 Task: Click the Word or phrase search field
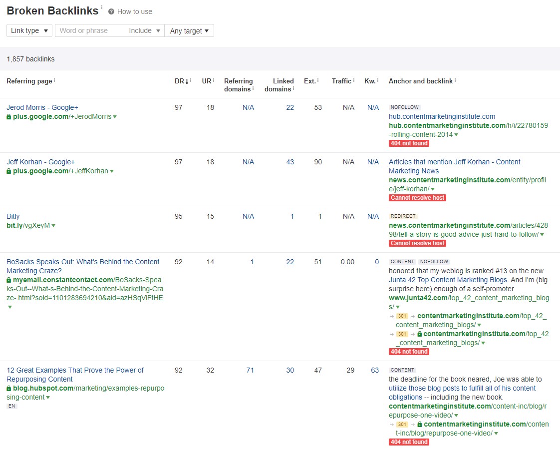click(x=90, y=31)
